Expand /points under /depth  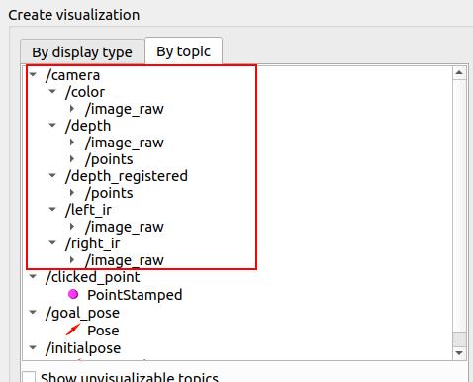pos(72,159)
